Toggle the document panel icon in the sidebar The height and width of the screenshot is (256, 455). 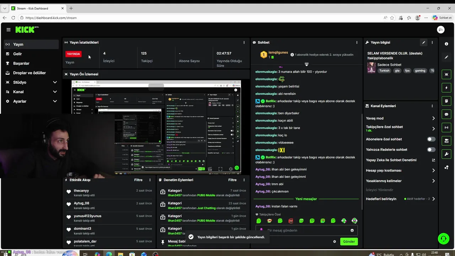click(x=446, y=101)
